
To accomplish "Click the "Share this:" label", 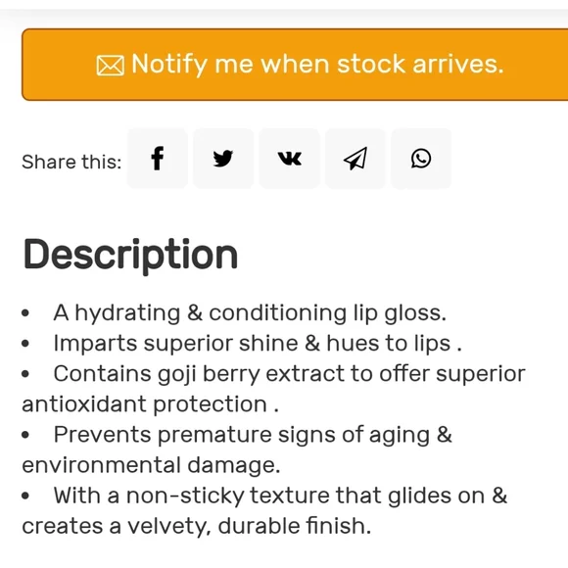I will [x=71, y=162].
